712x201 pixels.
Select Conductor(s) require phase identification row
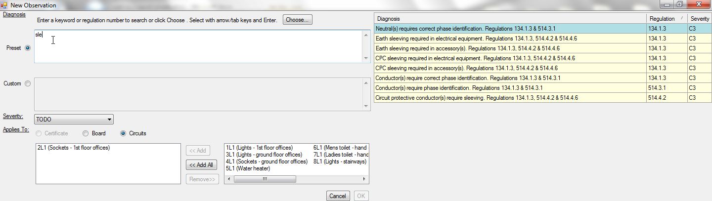point(543,88)
